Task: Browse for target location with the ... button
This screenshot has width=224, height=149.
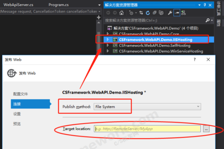Action: (x=206, y=129)
